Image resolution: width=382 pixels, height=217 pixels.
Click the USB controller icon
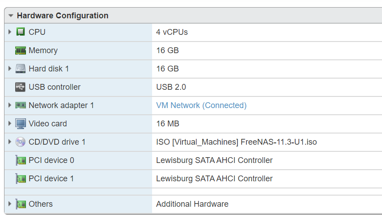click(x=21, y=87)
